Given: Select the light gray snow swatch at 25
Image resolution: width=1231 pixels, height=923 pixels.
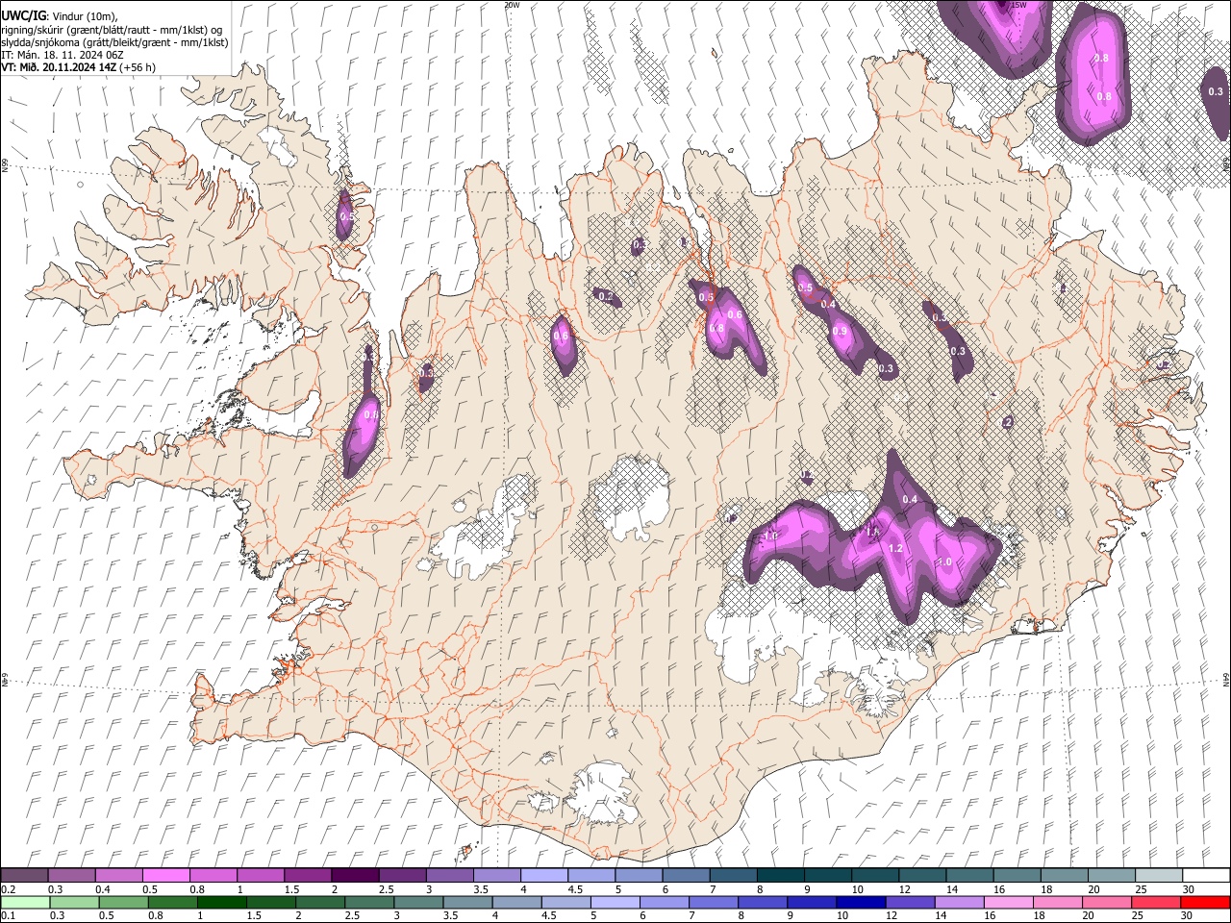Looking at the screenshot, I should tap(1159, 876).
